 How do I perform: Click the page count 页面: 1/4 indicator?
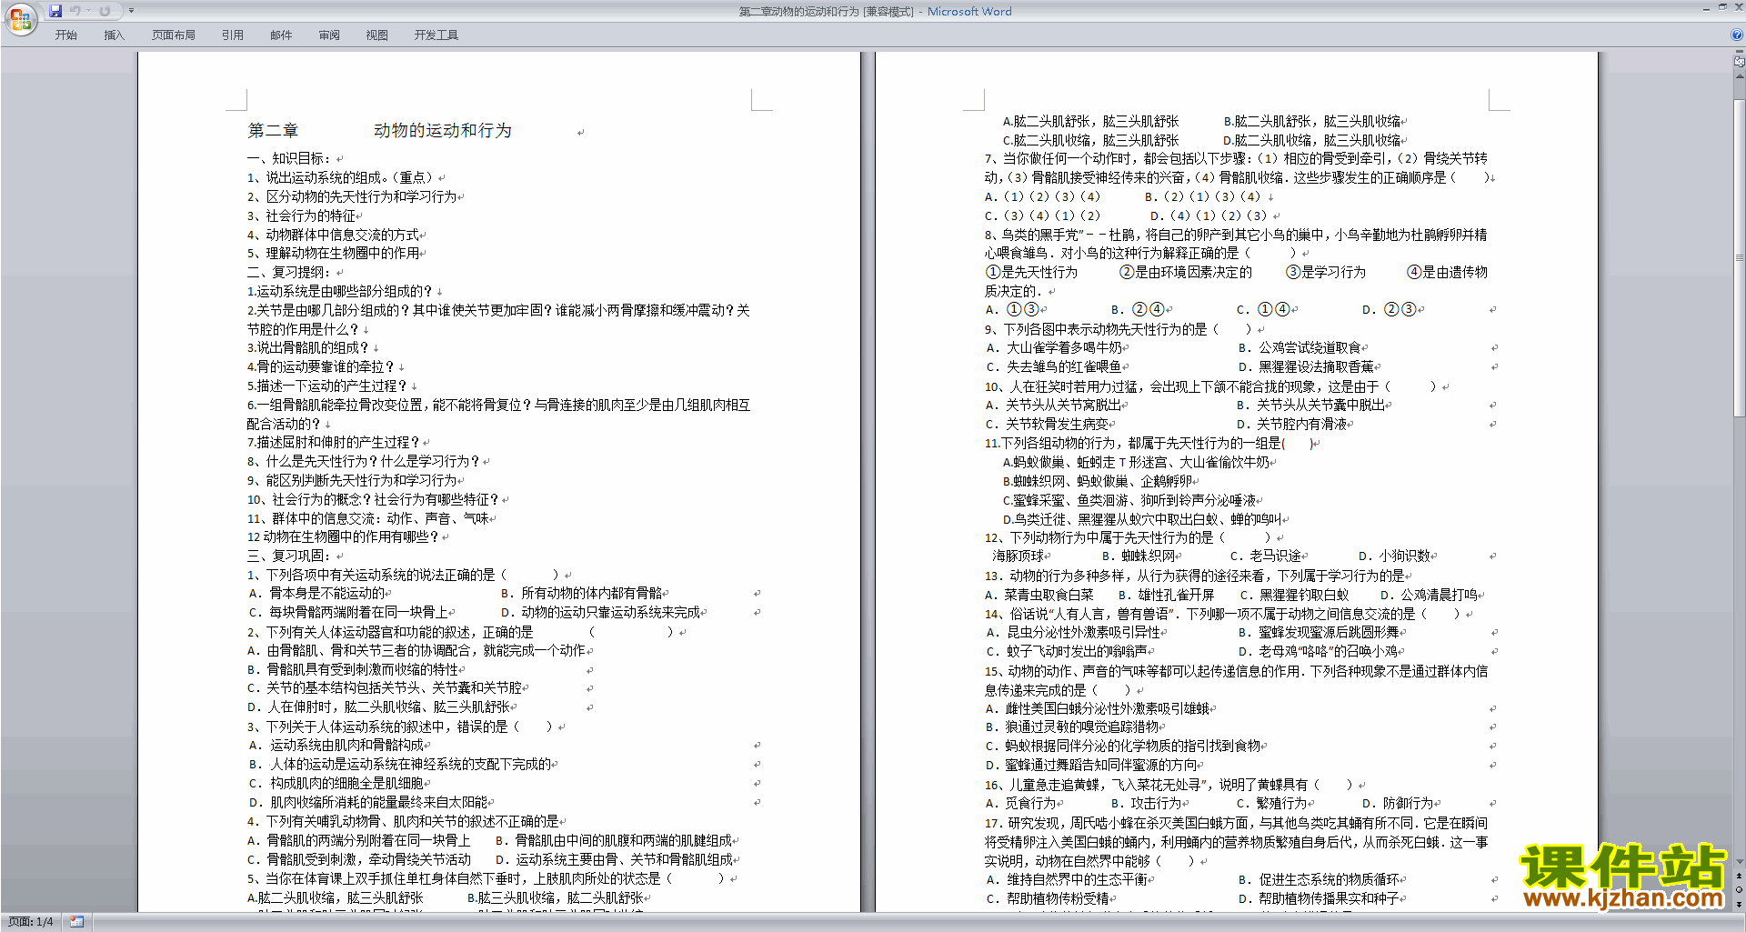(x=30, y=922)
